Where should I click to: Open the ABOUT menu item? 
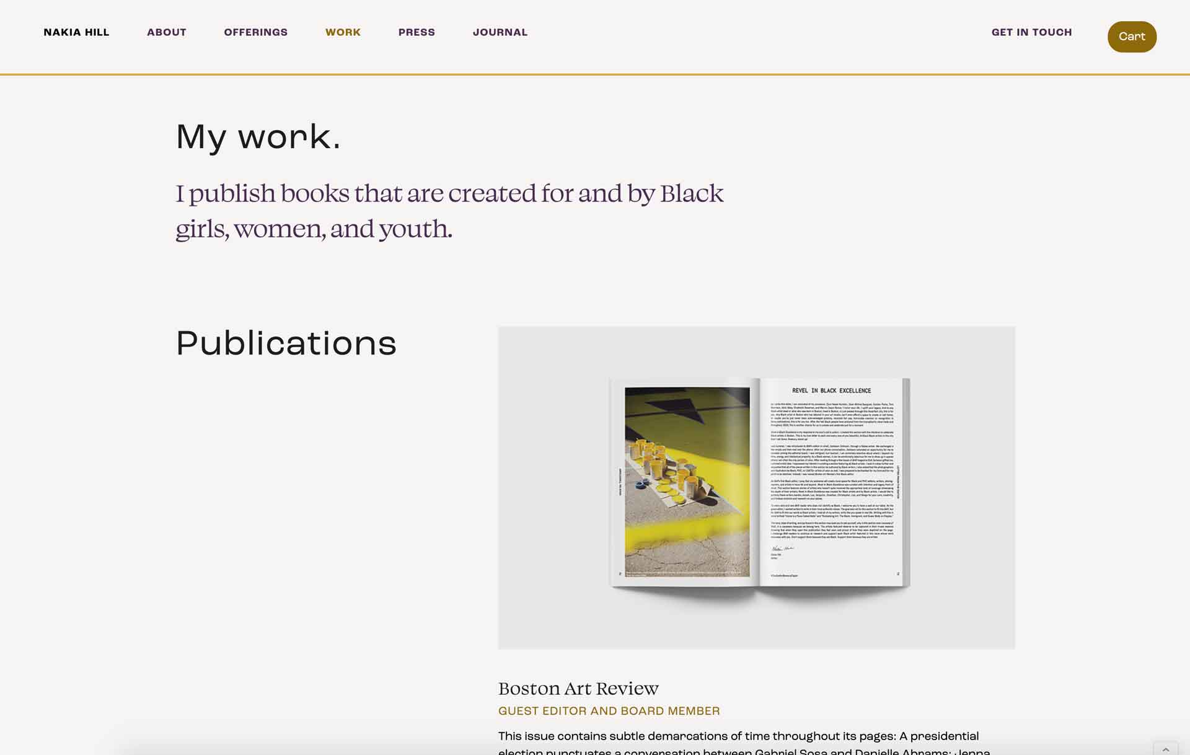[166, 32]
